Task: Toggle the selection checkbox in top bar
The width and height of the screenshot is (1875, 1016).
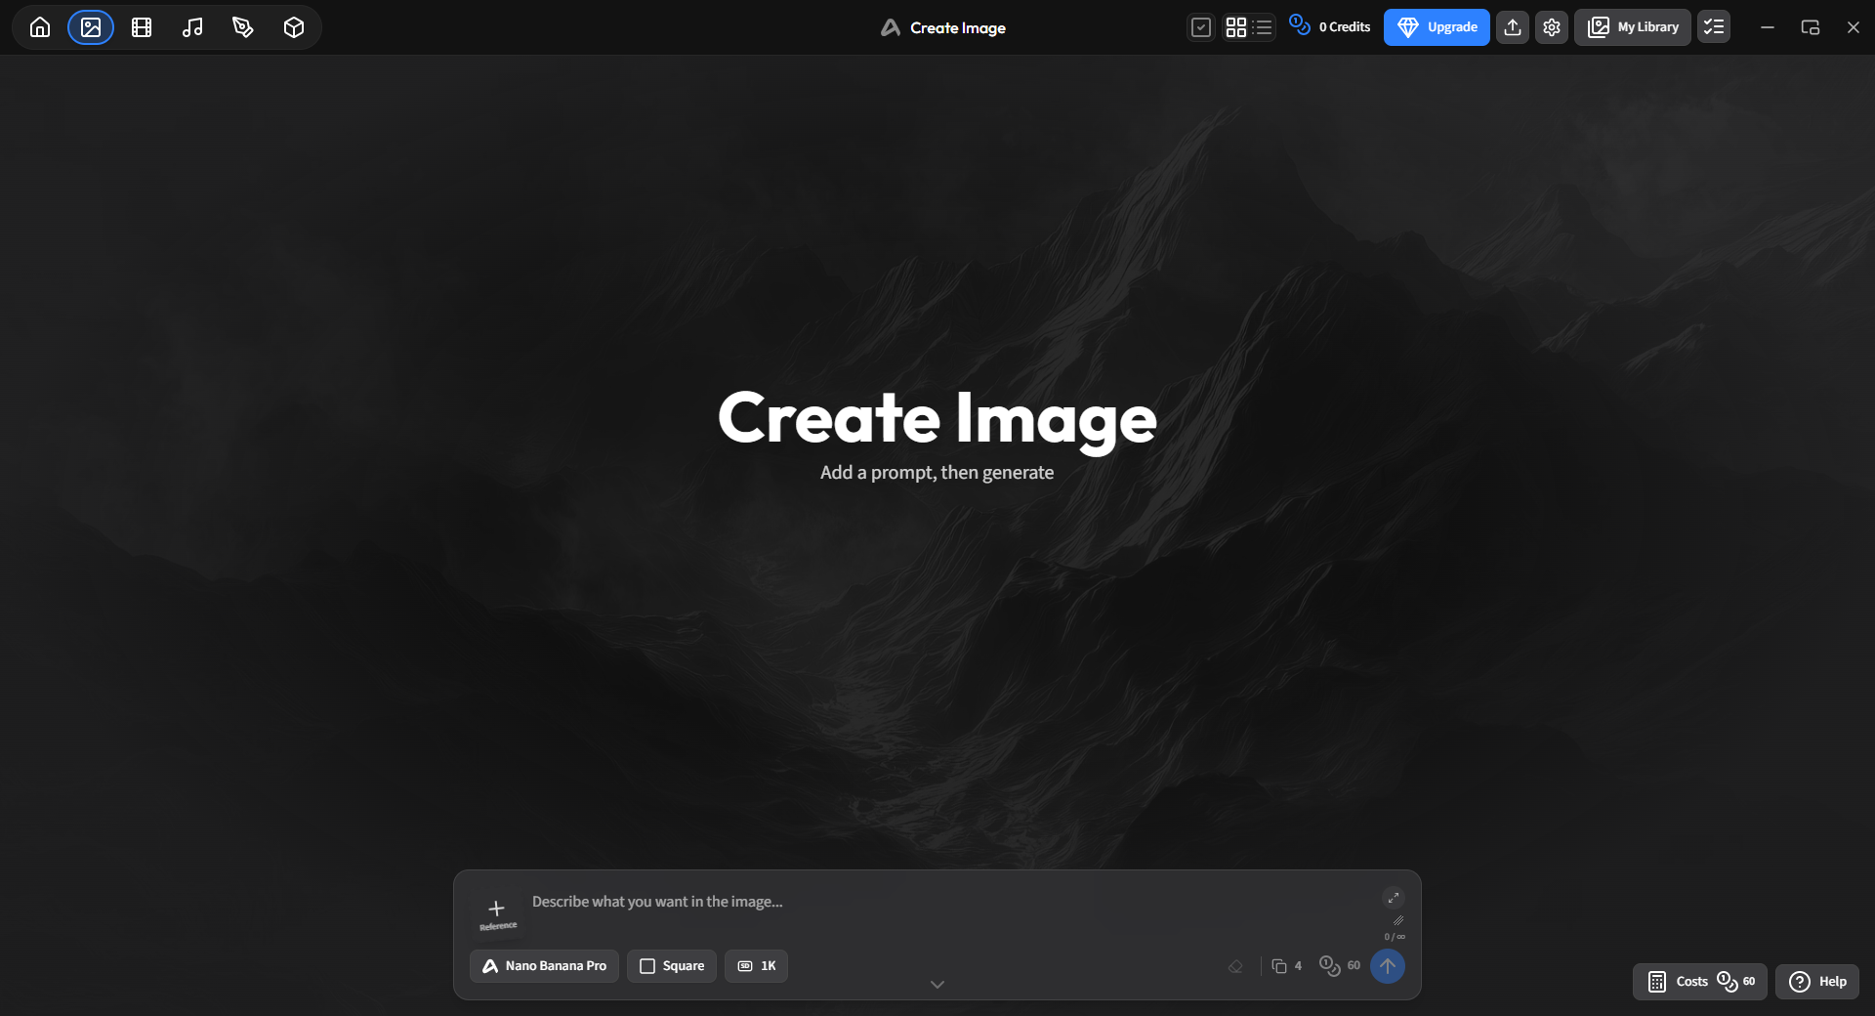Action: click(x=1201, y=27)
